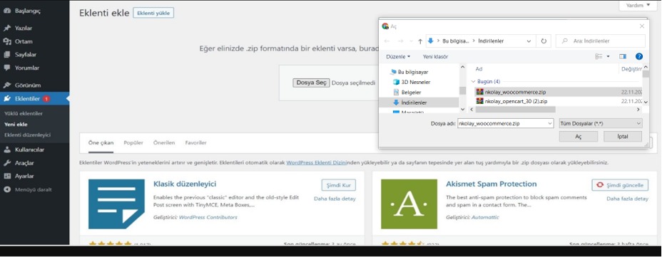Open Başlangıç dashboard in WordPress sidebar
Screen dimensions: 662x257
(27, 11)
